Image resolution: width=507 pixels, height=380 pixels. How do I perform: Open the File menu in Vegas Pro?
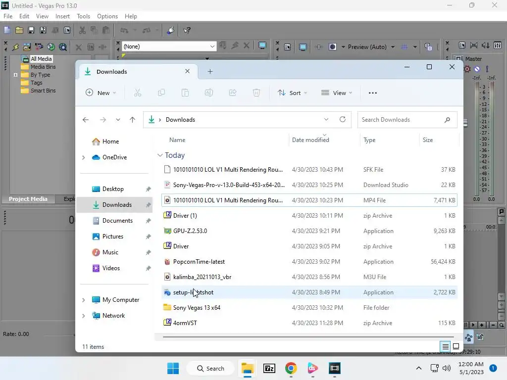point(8,16)
